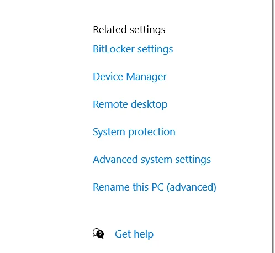Open restore point options via System protection
Viewport: 275px width, 253px height.
[134, 132]
